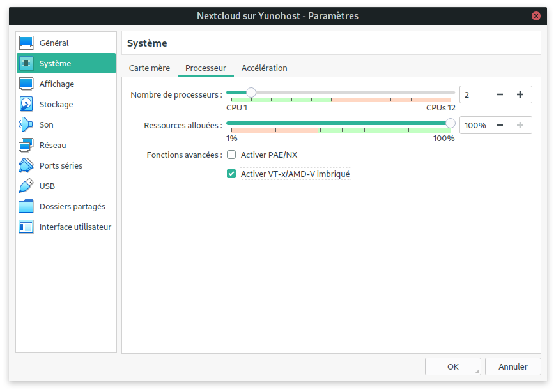Click the USB plug icon

pyautogui.click(x=26, y=186)
